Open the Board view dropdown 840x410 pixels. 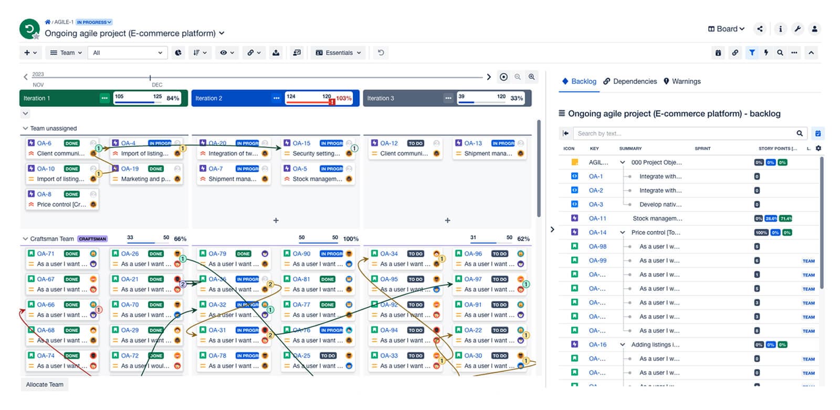[x=726, y=29]
